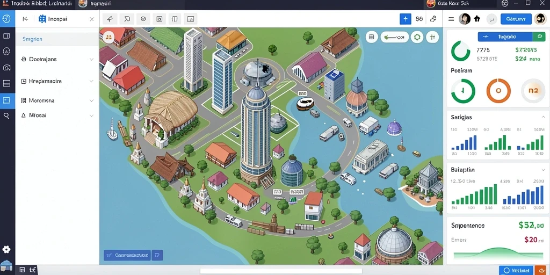Open the settings gear in left sidebar
Viewport: 550px width, 275px height.
click(x=6, y=249)
